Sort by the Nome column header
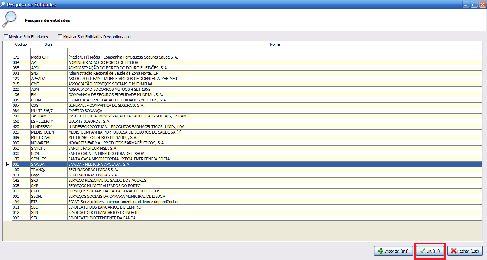This screenshot has width=487, height=260. [275, 45]
